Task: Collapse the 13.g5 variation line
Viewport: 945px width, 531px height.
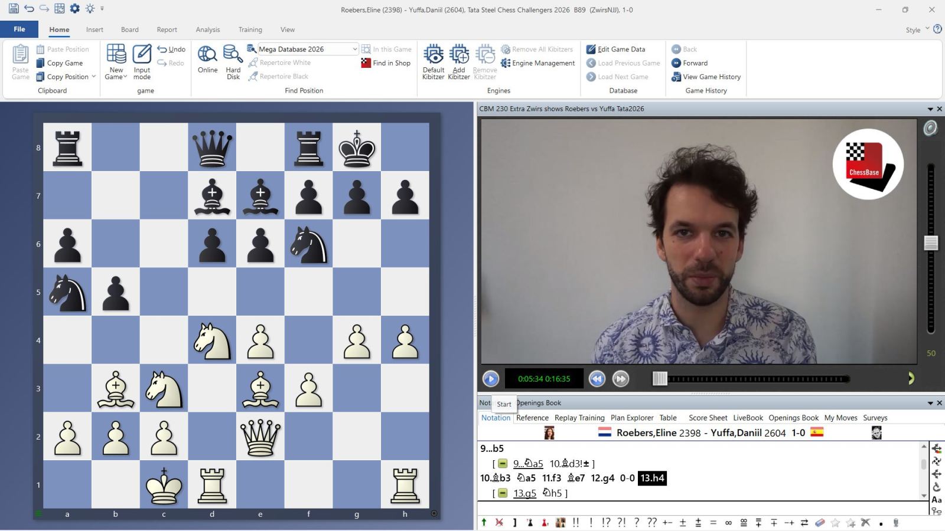Action: point(503,493)
